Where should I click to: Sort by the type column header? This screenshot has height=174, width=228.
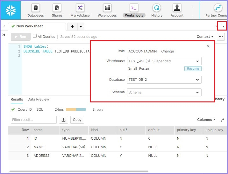pos(74,130)
